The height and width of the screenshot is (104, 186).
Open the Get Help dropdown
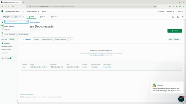click(170, 12)
